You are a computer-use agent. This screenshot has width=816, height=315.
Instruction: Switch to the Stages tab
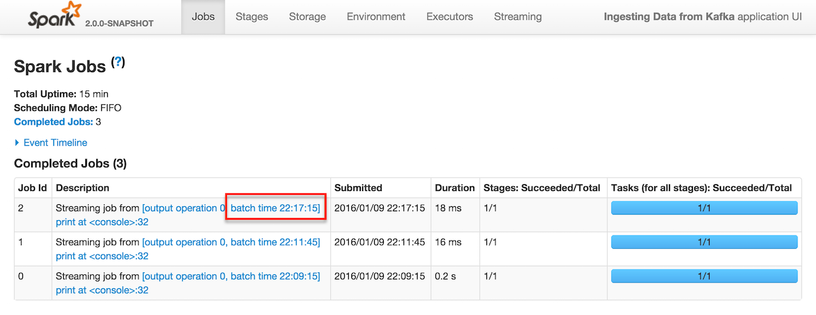252,17
